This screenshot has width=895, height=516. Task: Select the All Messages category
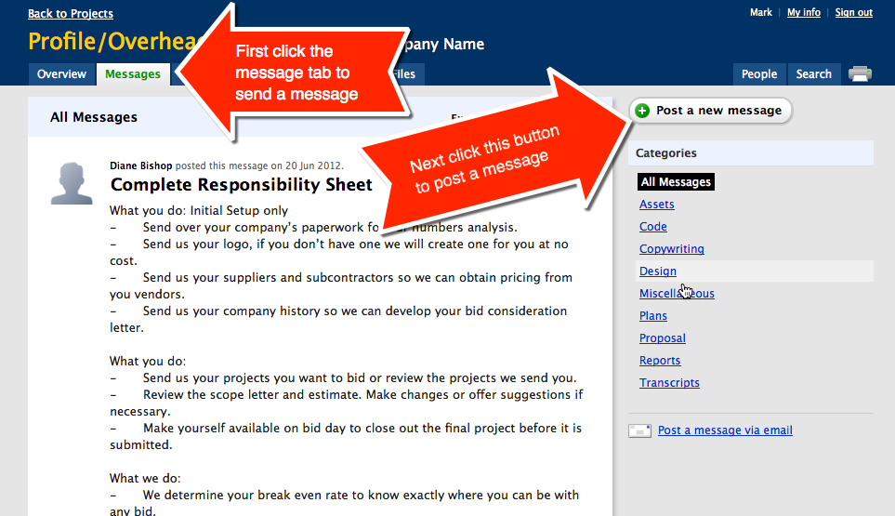pyautogui.click(x=676, y=182)
